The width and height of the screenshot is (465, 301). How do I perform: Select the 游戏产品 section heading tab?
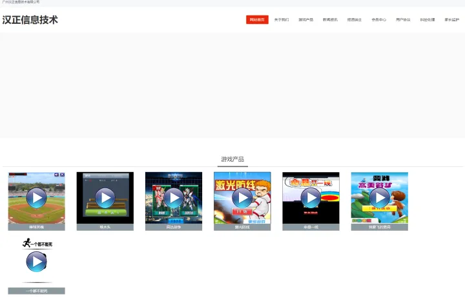tap(232, 159)
